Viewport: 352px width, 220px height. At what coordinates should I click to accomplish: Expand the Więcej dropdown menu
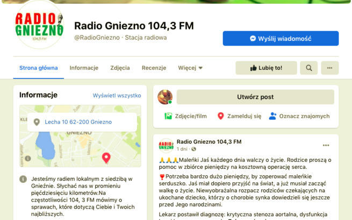tap(190, 68)
